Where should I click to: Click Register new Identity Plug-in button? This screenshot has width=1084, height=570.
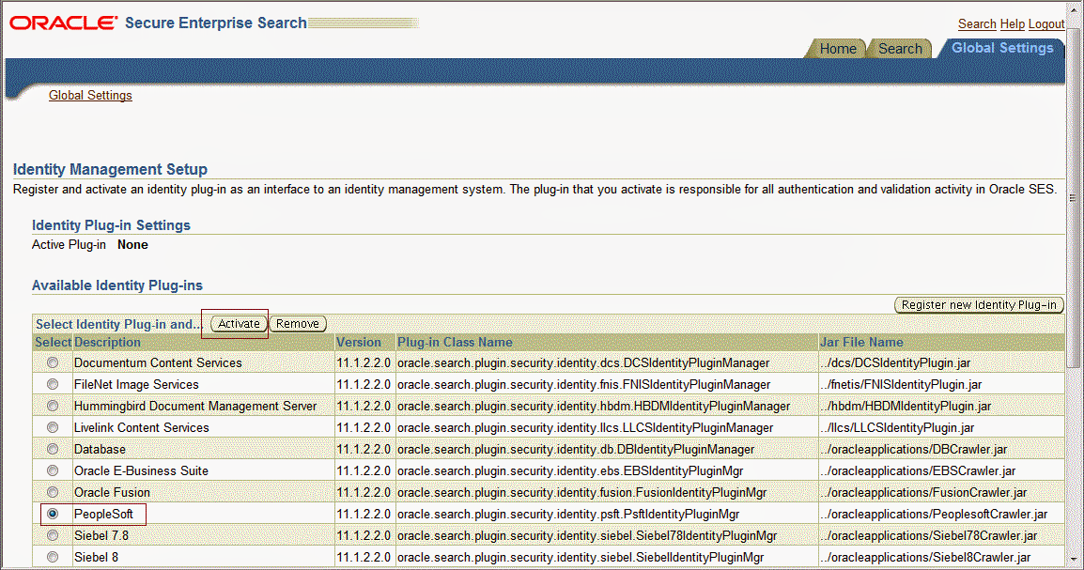tap(979, 304)
